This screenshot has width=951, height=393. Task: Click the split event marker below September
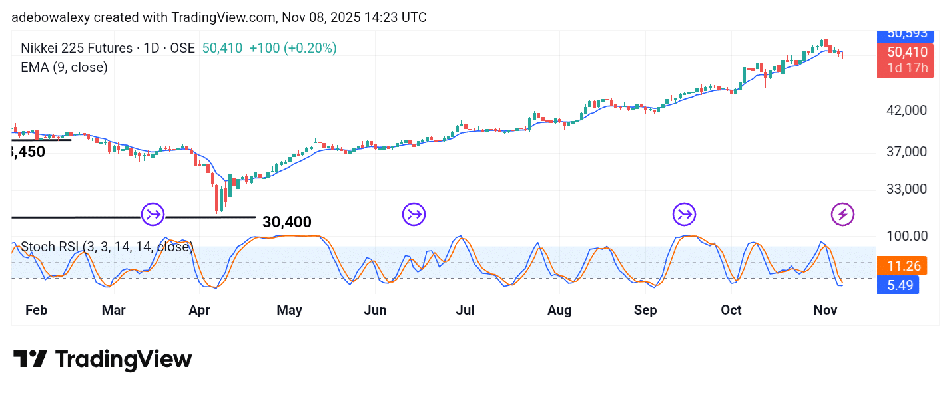click(683, 214)
